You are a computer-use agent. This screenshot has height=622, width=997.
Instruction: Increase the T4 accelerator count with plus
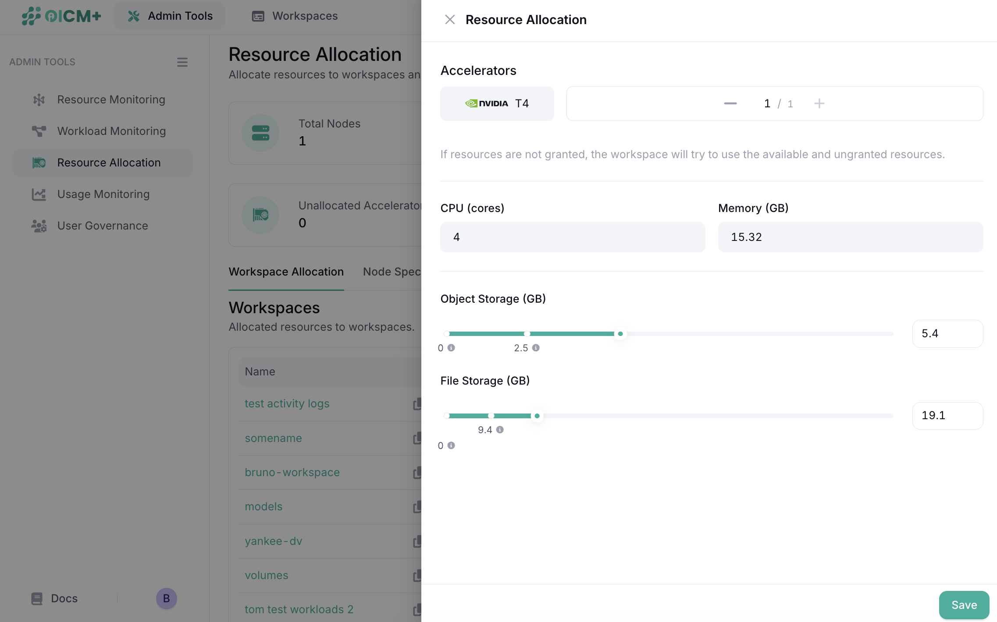pyautogui.click(x=819, y=103)
